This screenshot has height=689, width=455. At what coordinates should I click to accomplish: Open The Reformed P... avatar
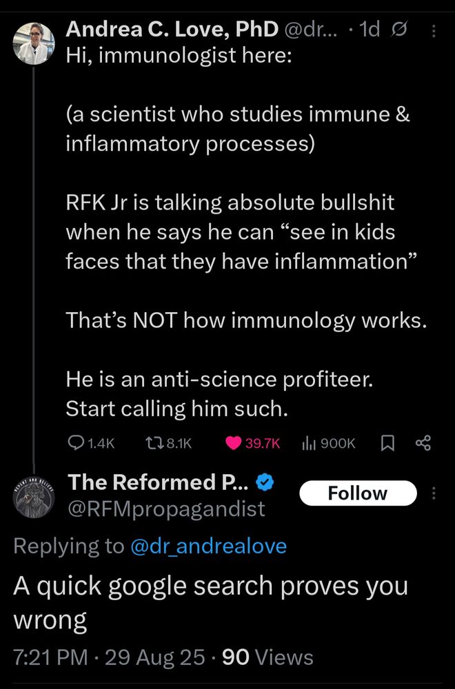(33, 496)
